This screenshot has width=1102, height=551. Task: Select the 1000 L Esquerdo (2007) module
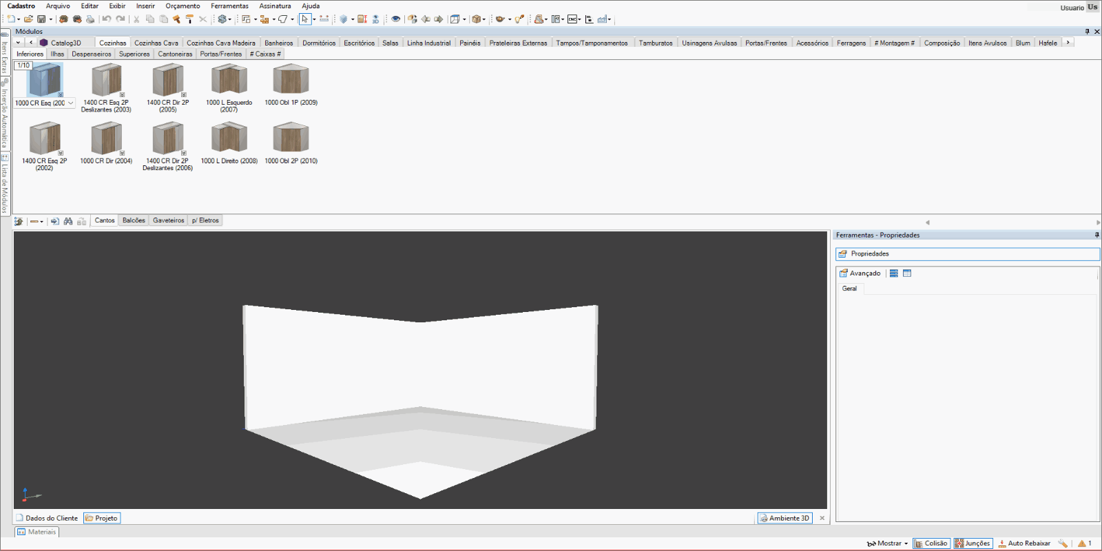229,87
